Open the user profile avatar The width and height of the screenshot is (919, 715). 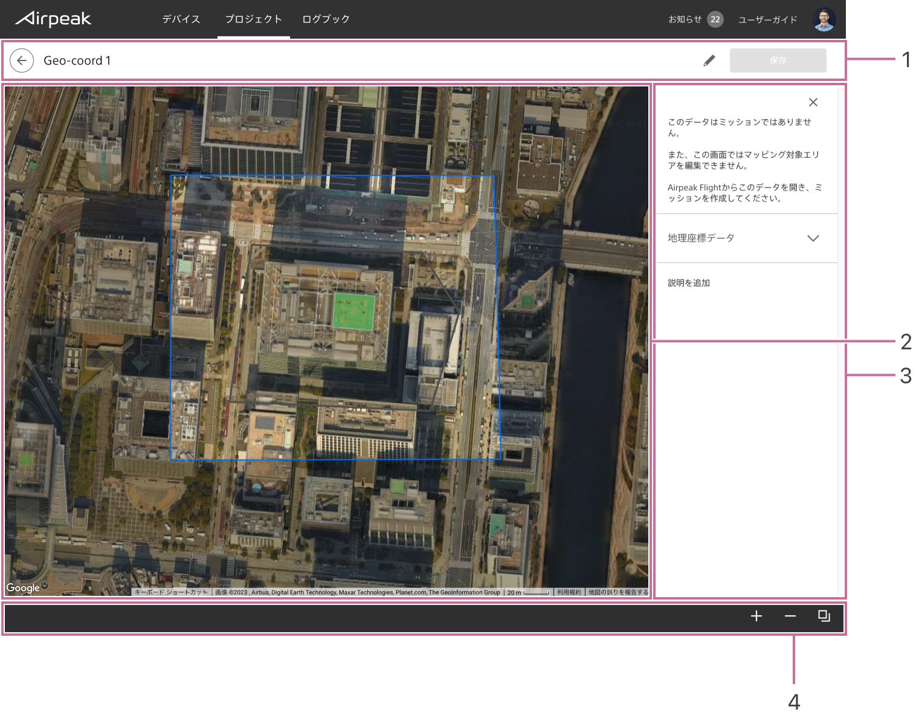(824, 19)
